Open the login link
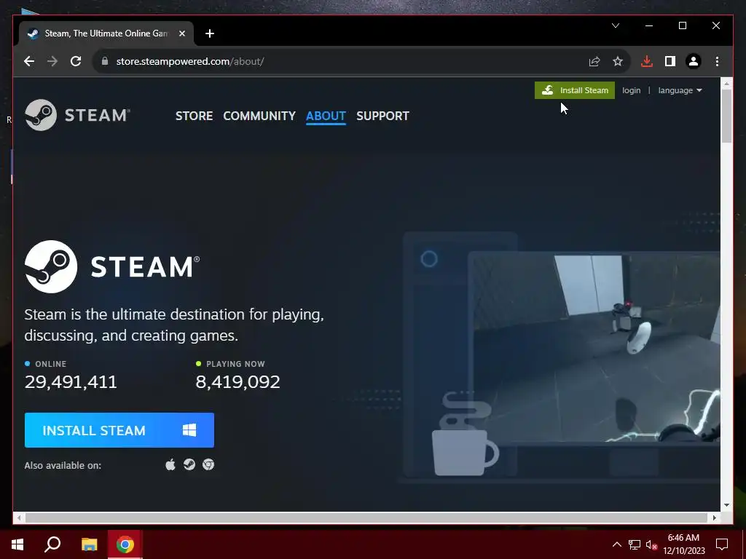Viewport: 746px width, 559px height. point(631,90)
